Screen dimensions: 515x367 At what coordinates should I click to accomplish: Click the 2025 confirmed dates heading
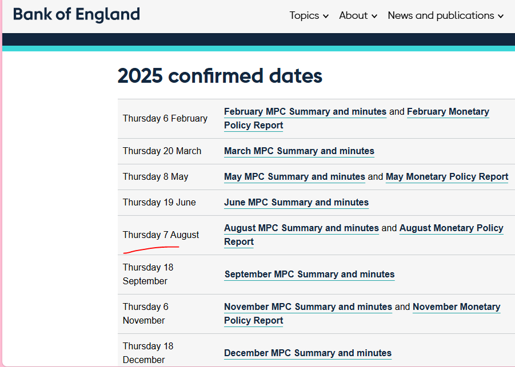[x=220, y=76]
